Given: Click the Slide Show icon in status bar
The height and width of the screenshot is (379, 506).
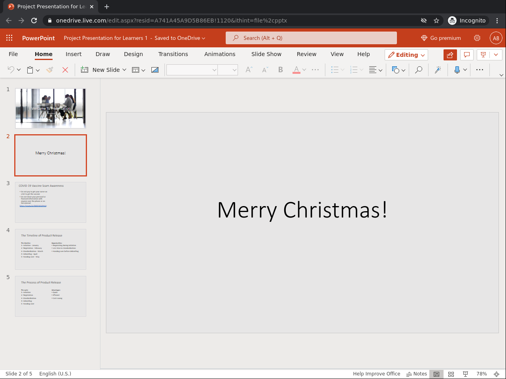Looking at the screenshot, I should [466, 374].
